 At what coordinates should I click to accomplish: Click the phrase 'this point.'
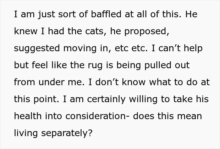[x=36, y=100]
